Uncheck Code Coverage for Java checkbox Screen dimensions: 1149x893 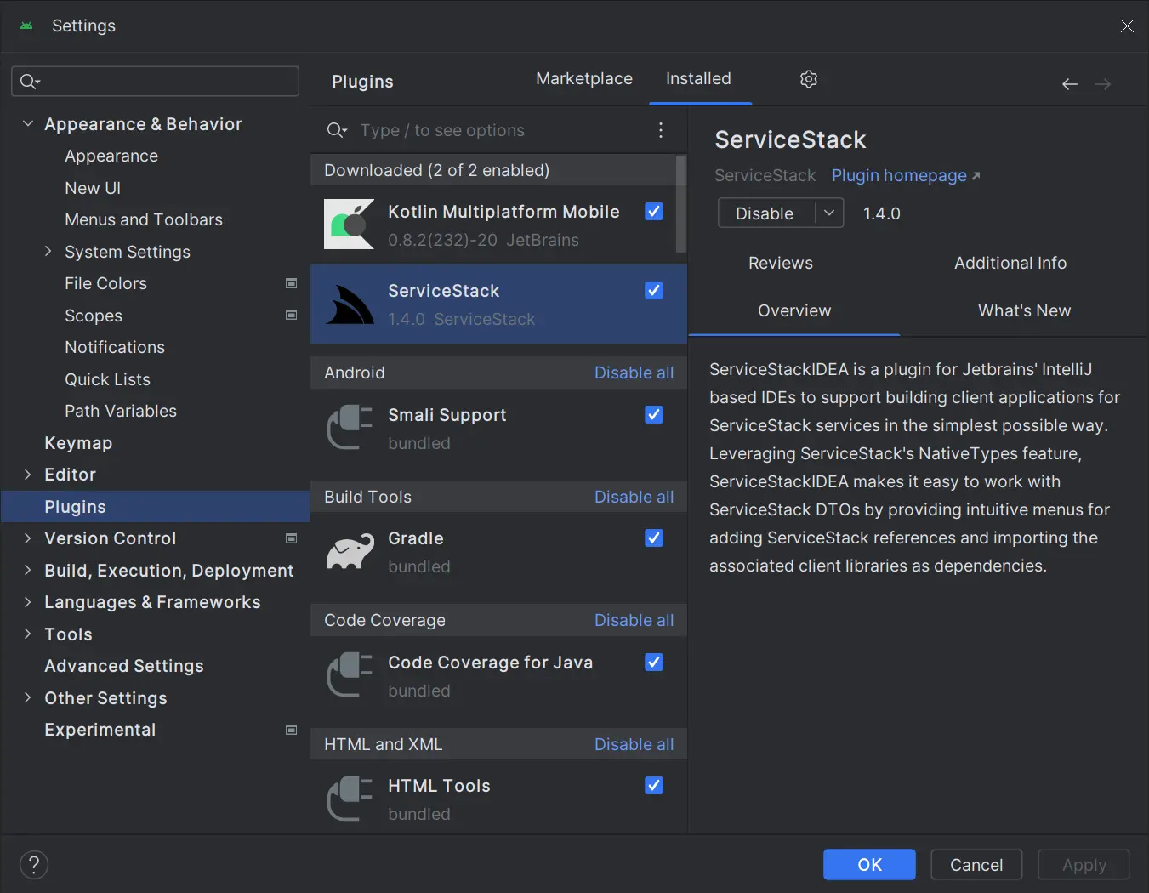point(654,662)
